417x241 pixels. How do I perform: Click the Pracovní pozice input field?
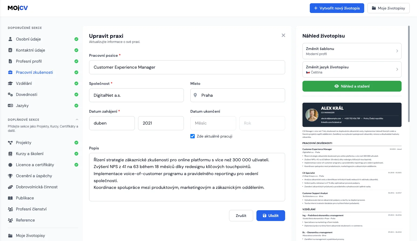(187, 67)
